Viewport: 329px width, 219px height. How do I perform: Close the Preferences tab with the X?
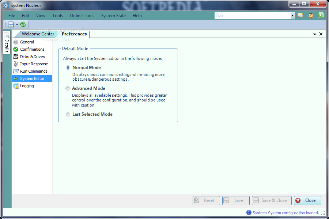[x=321, y=34]
